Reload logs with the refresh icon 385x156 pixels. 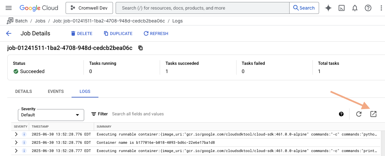(359, 114)
